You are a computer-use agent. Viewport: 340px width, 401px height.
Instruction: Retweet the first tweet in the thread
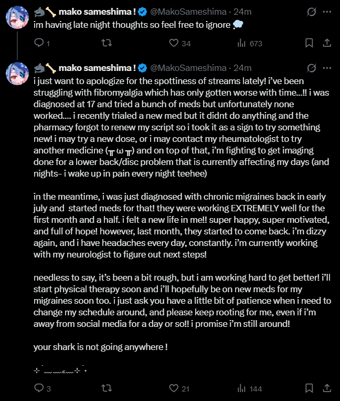click(107, 43)
